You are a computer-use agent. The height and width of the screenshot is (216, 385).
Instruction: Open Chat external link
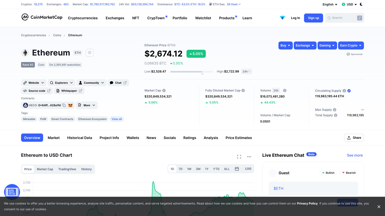pyautogui.click(x=118, y=83)
